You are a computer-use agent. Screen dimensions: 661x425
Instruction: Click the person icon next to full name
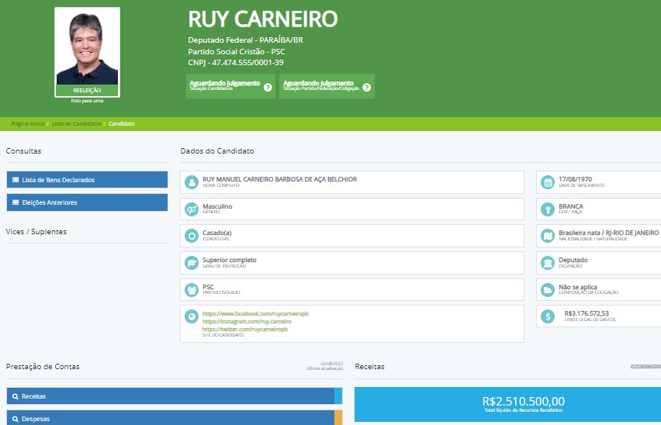click(191, 182)
